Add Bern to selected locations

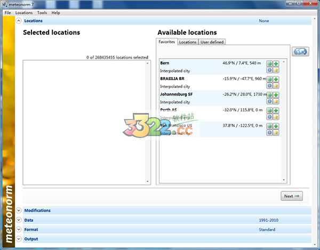point(276,63)
